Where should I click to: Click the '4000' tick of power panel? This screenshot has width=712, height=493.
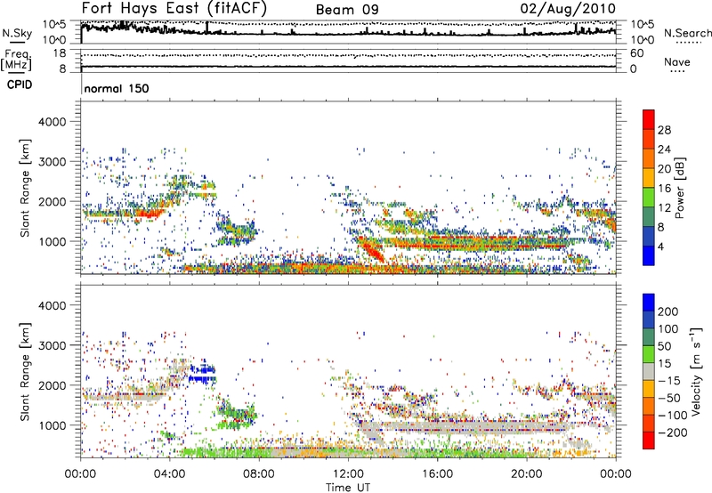52,122
